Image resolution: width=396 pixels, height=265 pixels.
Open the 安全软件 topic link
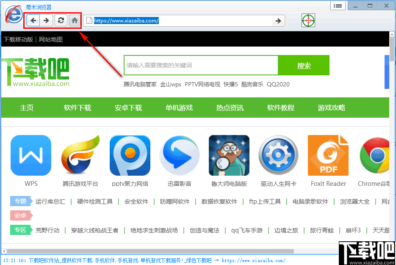coord(136,202)
